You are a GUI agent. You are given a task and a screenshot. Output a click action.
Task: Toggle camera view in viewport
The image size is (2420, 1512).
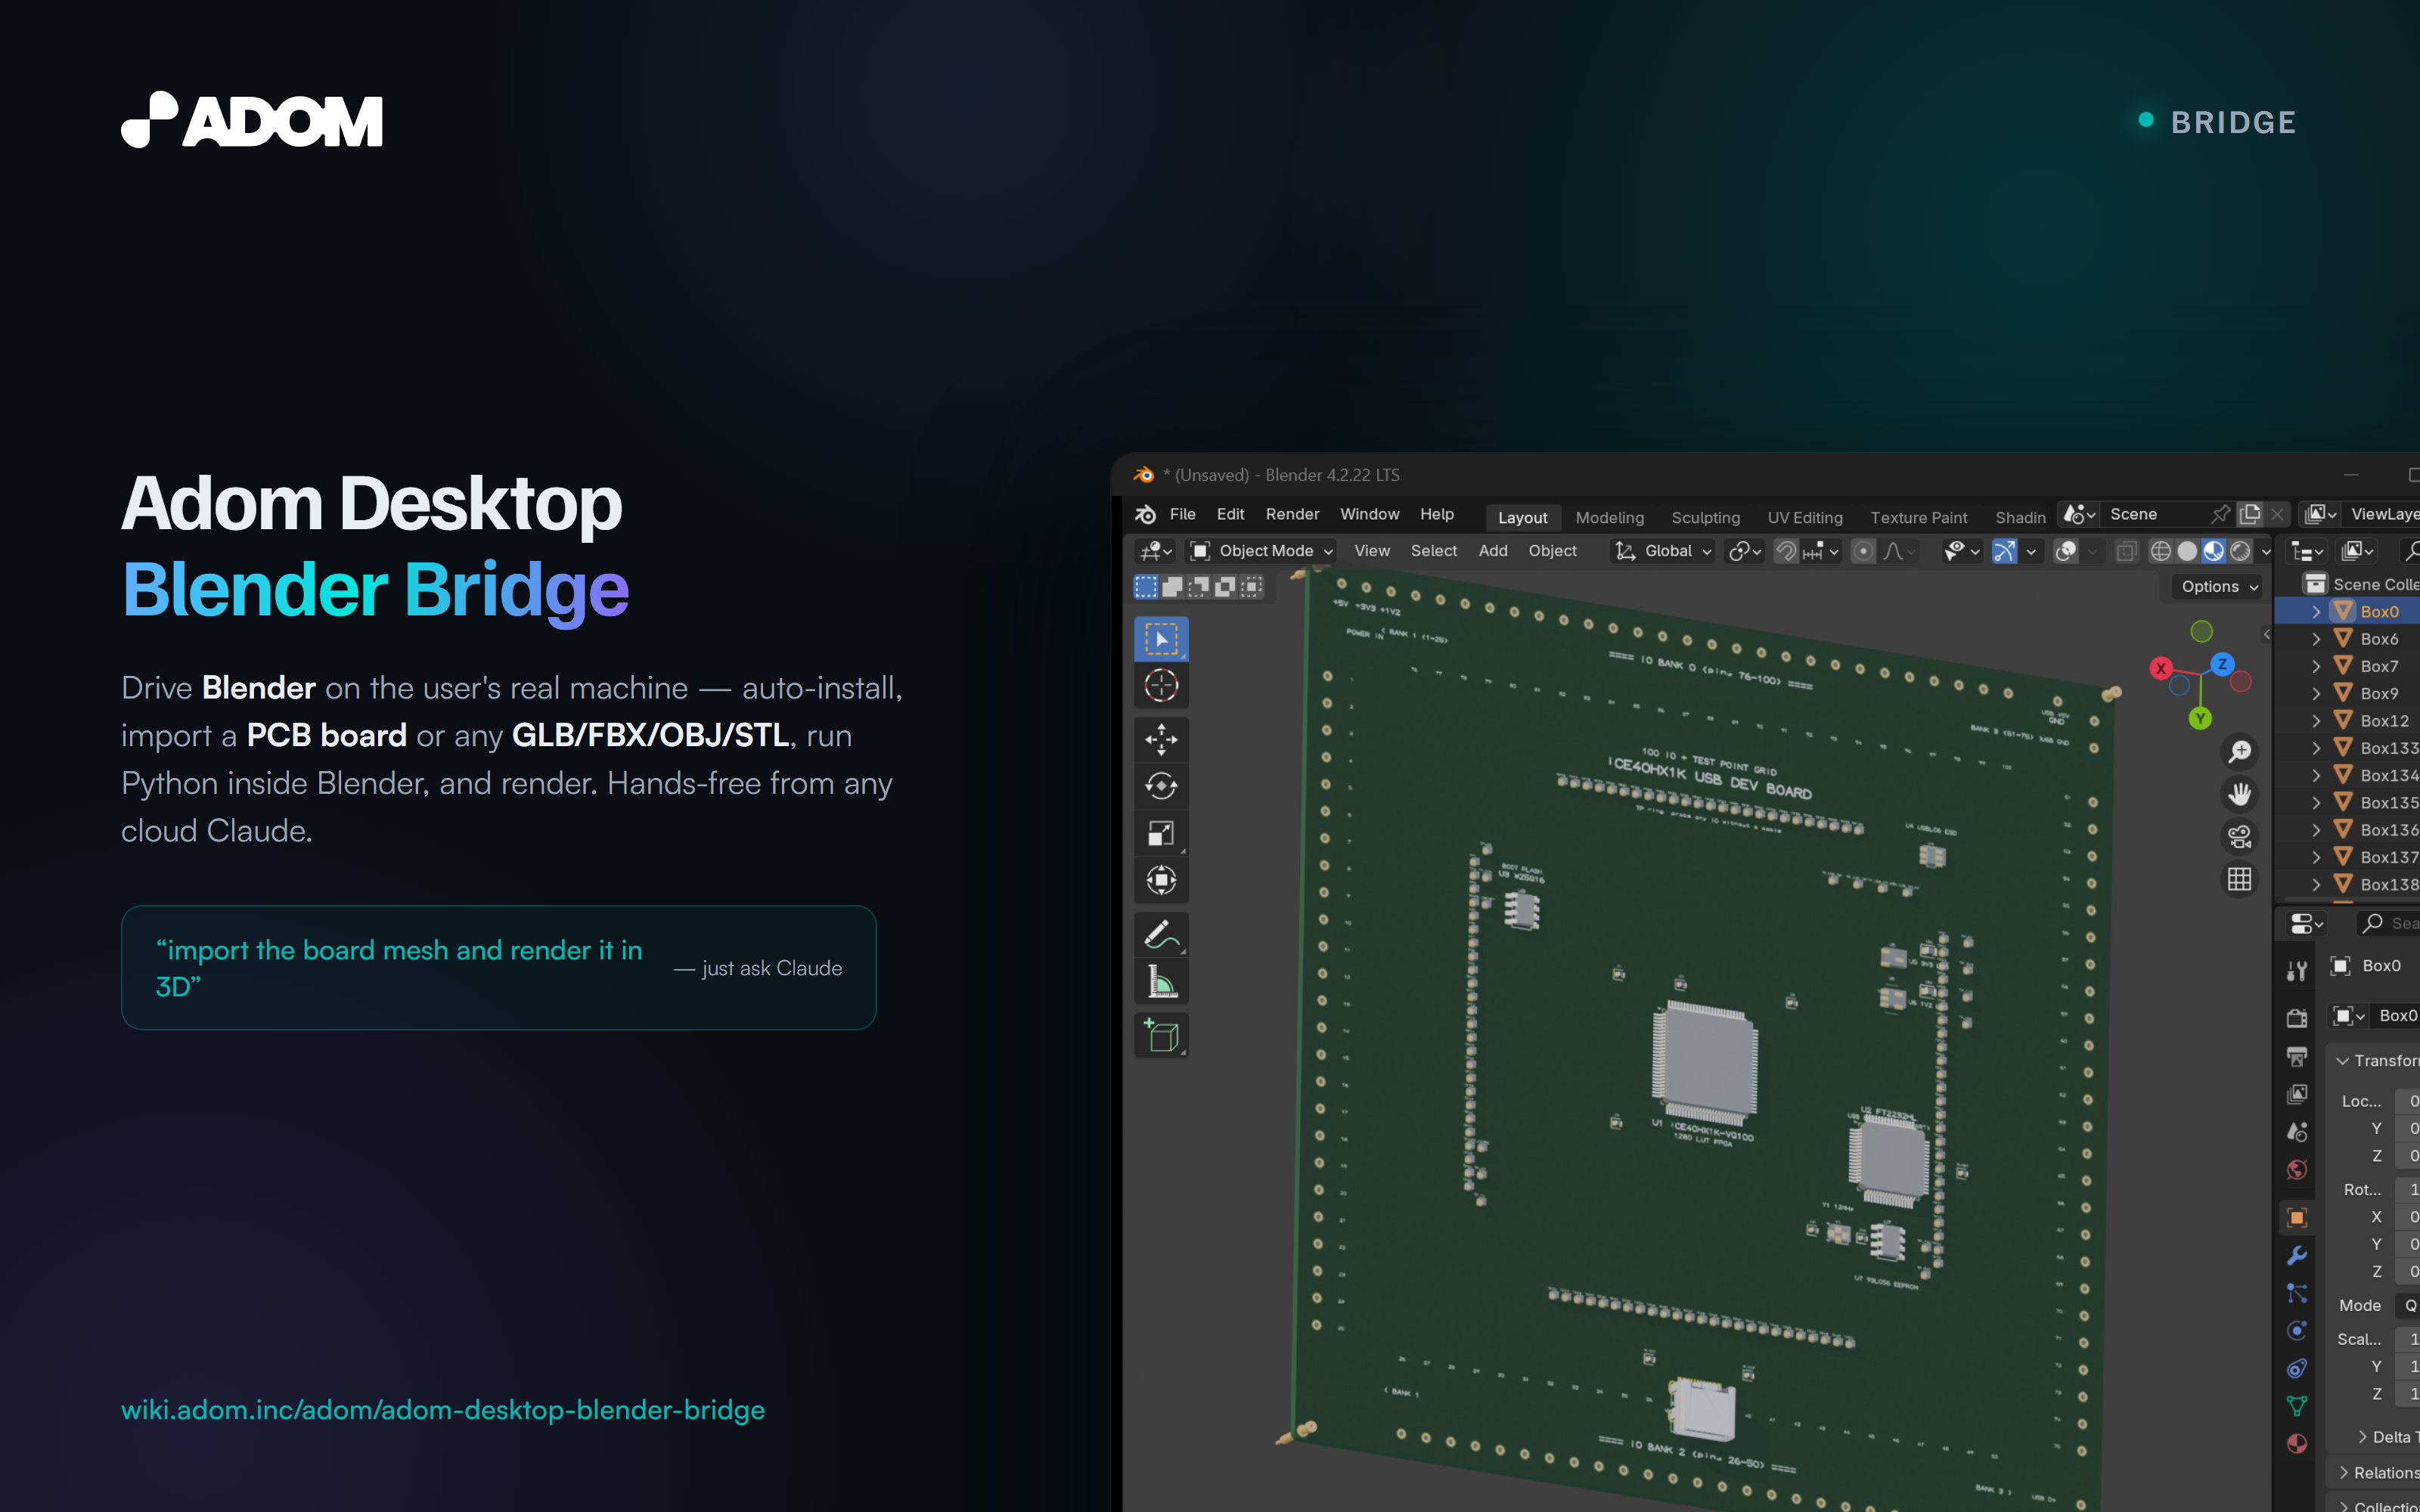(x=2240, y=836)
